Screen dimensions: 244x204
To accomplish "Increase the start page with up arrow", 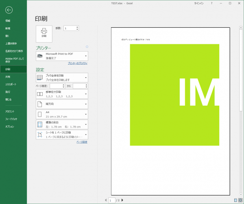I will (63, 85).
